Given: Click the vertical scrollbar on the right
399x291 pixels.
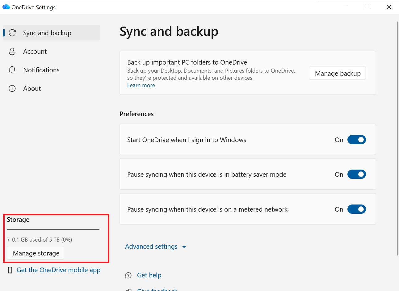Looking at the screenshot, I should pyautogui.click(x=397, y=138).
